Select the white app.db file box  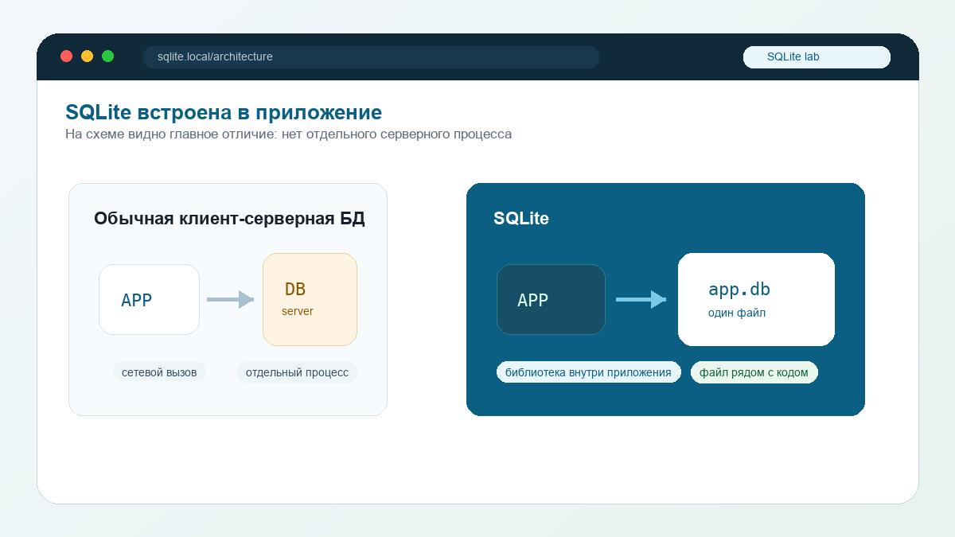pyautogui.click(x=756, y=299)
